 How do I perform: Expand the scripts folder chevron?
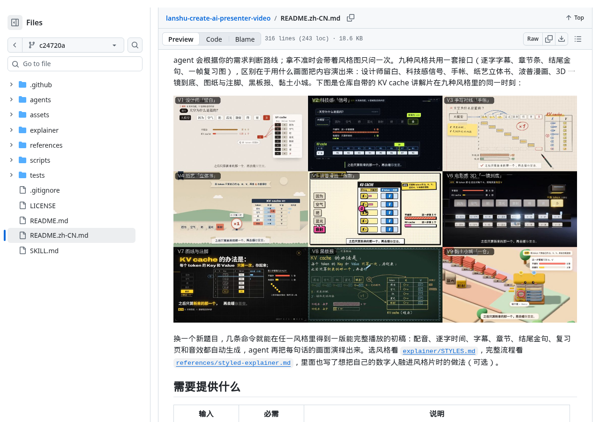11,160
